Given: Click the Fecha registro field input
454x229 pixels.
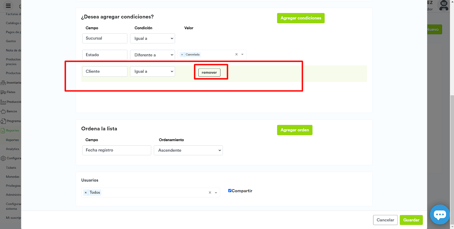Looking at the screenshot, I should (x=117, y=150).
